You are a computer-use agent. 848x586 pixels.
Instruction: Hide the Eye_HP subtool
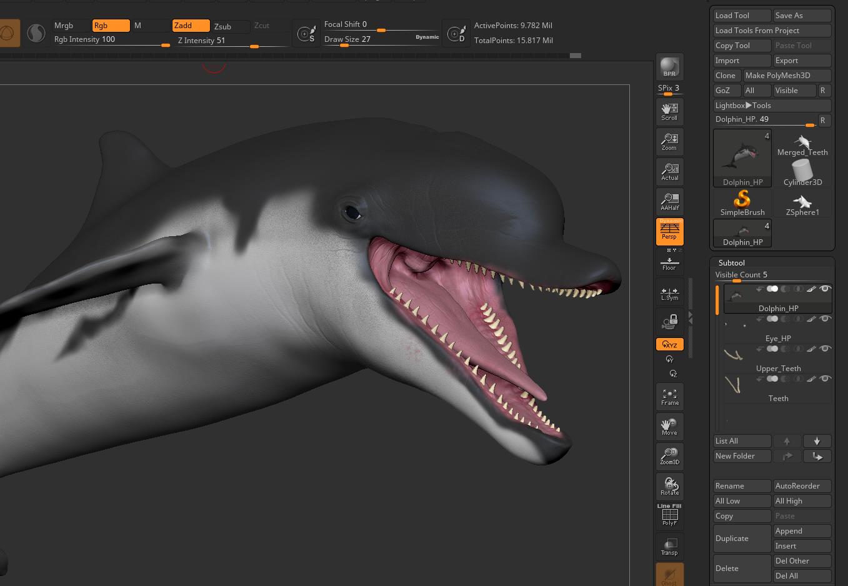coord(825,319)
